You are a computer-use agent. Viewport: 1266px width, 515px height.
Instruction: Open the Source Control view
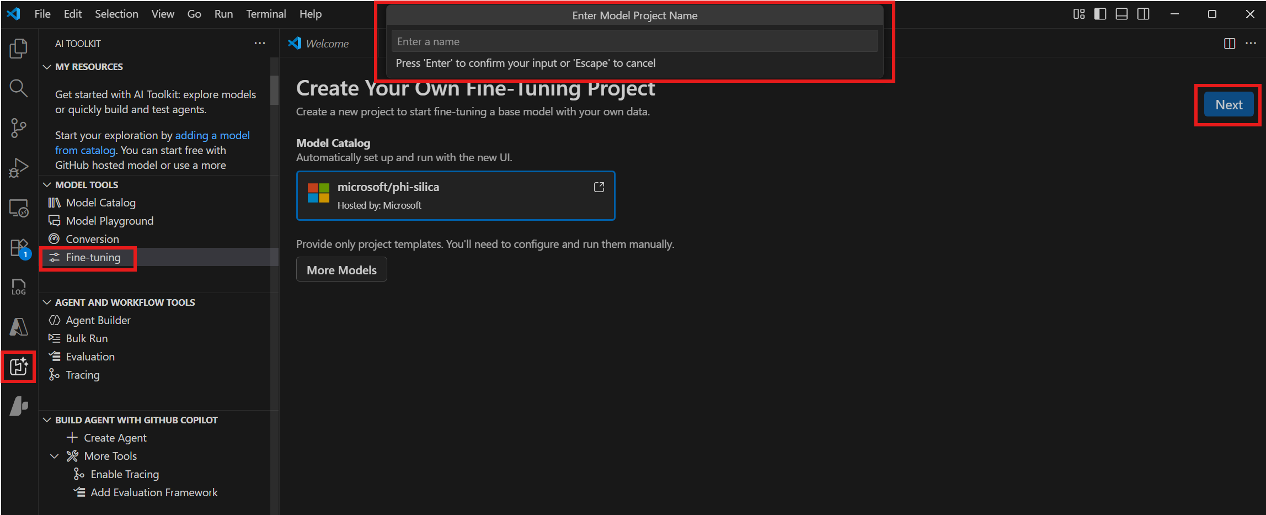click(18, 128)
